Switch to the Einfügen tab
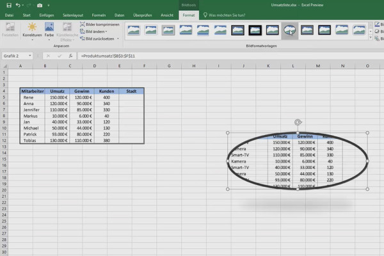 (47, 15)
